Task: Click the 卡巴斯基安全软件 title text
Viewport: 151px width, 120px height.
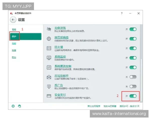Action: 23,13
